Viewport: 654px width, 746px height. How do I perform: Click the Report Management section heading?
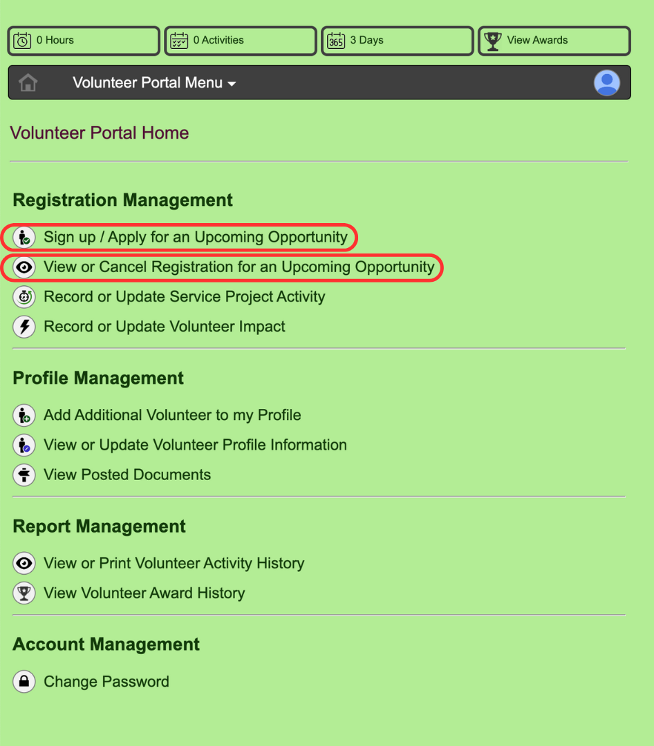point(99,526)
